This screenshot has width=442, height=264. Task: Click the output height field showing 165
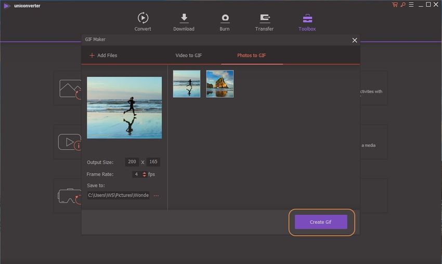(x=153, y=162)
